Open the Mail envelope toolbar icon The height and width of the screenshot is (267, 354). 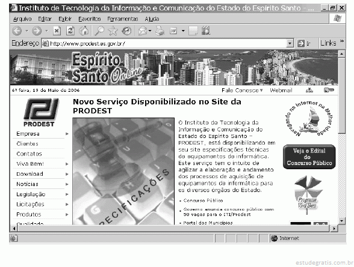click(143, 31)
